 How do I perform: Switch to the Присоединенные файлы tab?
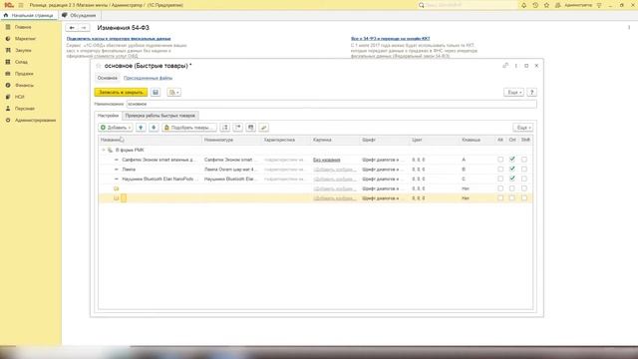click(149, 78)
